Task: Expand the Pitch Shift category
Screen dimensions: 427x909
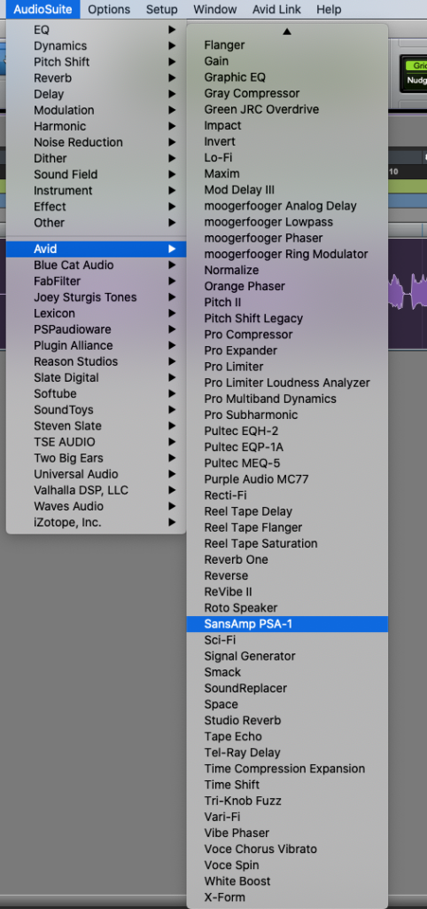Action: 96,62
